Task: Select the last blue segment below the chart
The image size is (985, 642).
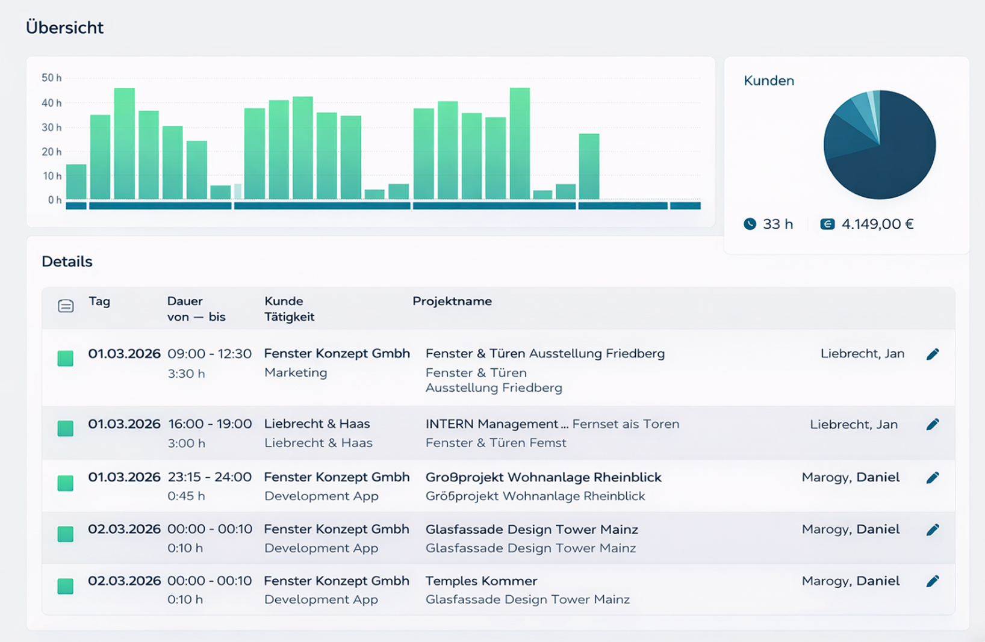Action: tap(685, 206)
